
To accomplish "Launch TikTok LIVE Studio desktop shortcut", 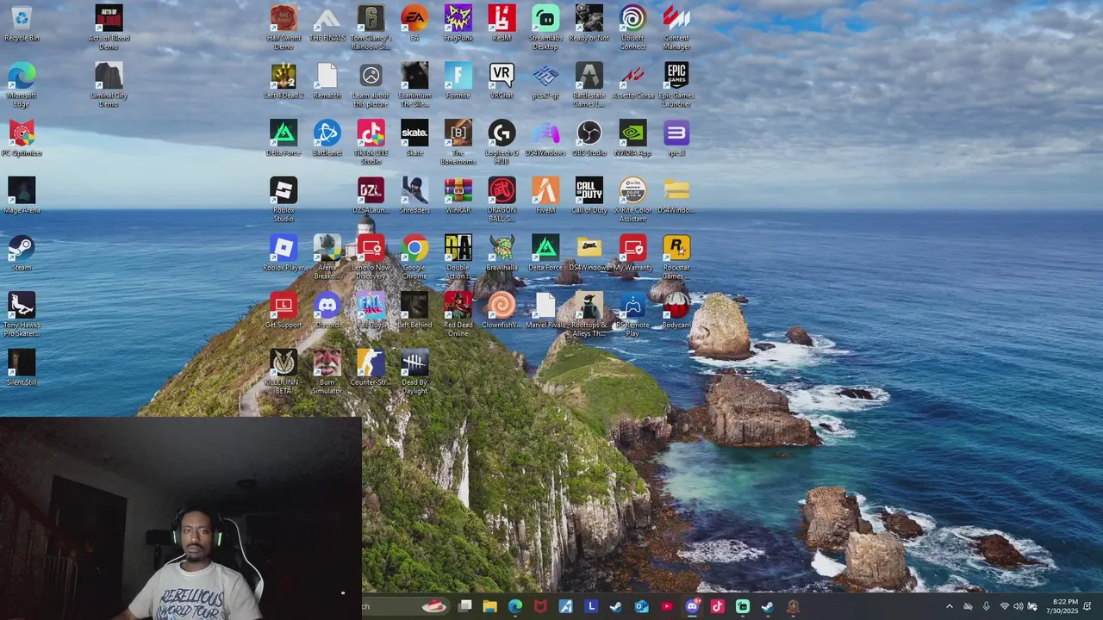I will coord(371,143).
